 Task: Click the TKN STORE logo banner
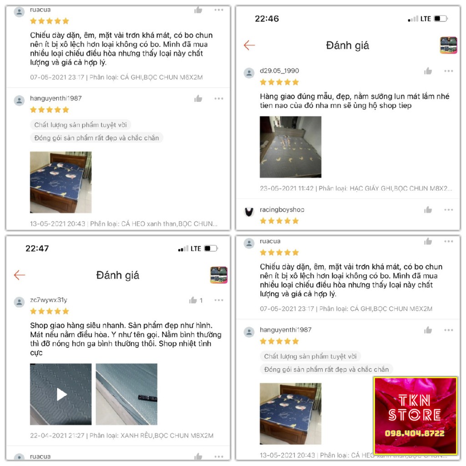[415, 415]
